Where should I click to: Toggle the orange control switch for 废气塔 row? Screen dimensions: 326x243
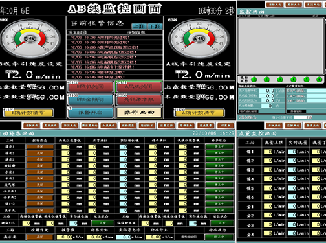tap(40, 185)
